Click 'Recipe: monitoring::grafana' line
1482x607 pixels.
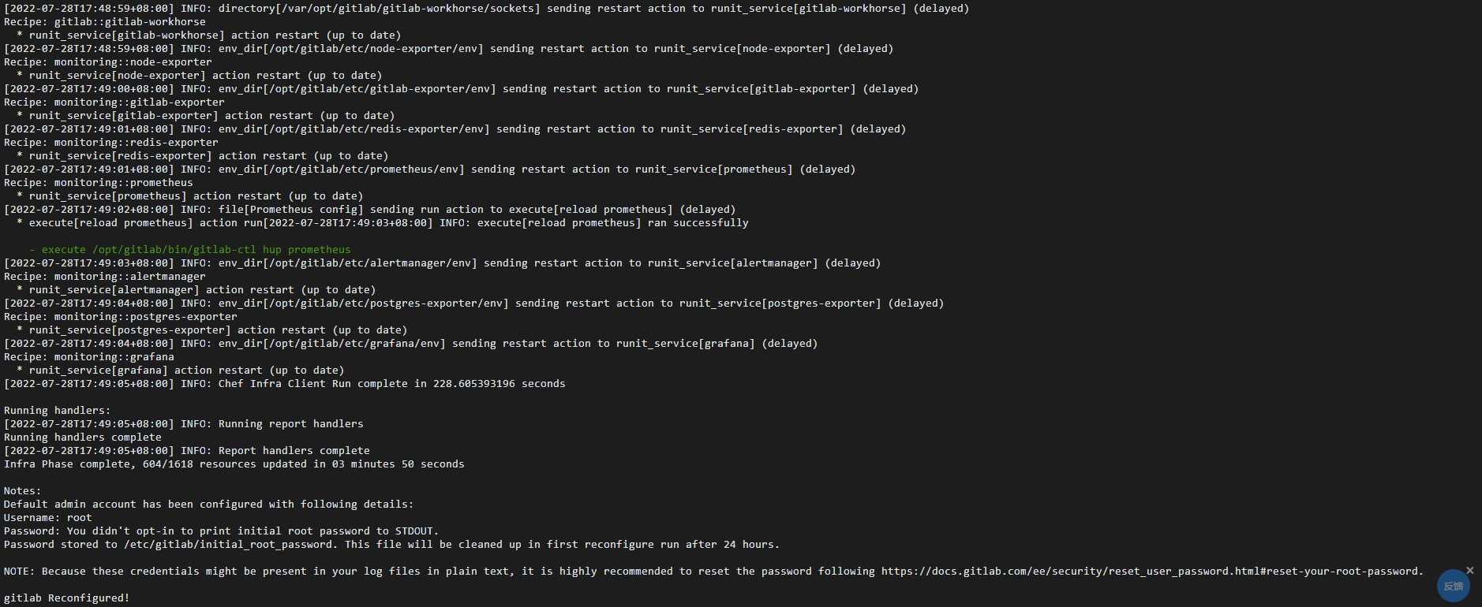[89, 357]
